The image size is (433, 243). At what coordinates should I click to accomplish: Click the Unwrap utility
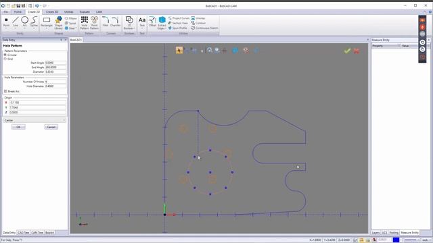click(198, 18)
